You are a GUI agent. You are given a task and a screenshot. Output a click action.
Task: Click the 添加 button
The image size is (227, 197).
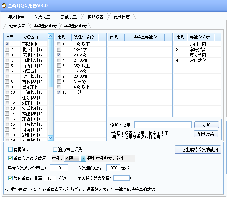206,125
